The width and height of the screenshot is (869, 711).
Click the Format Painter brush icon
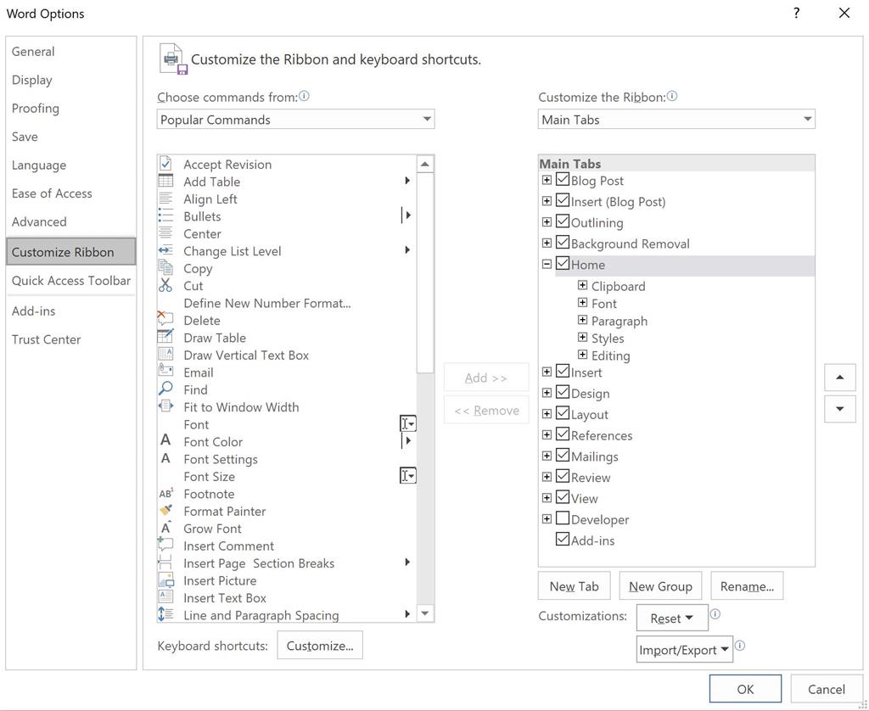coord(165,511)
